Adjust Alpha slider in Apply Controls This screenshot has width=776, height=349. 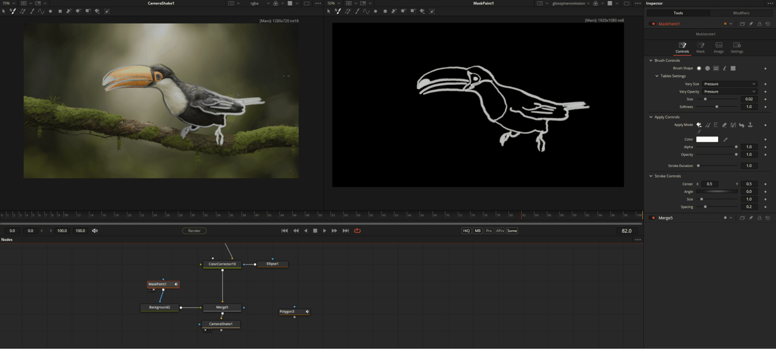pos(717,147)
